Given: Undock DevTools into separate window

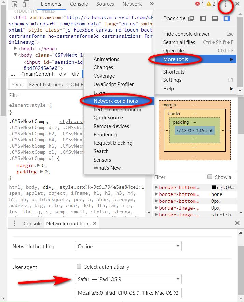Looking at the screenshot, I should click(x=191, y=18).
